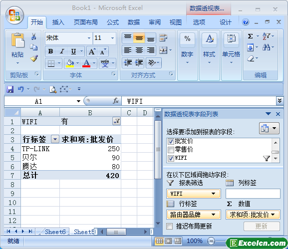Open the font name 宋体 dropdown
288x249 pixels.
click(89, 38)
